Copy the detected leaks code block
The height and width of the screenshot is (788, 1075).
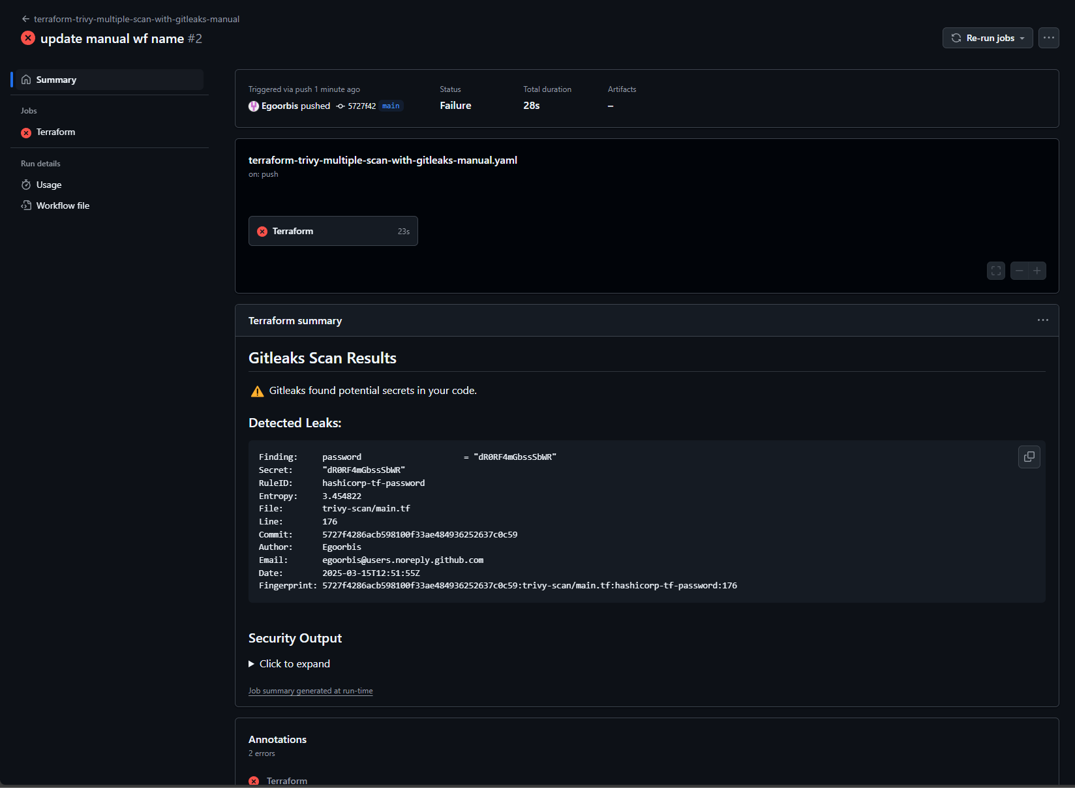tap(1029, 457)
